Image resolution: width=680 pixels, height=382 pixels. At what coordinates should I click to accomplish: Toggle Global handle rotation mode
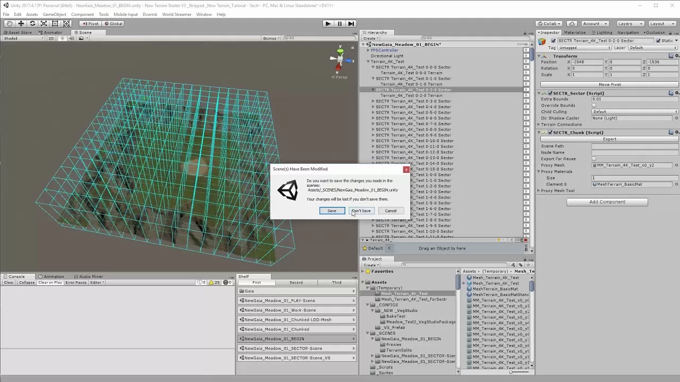point(113,23)
